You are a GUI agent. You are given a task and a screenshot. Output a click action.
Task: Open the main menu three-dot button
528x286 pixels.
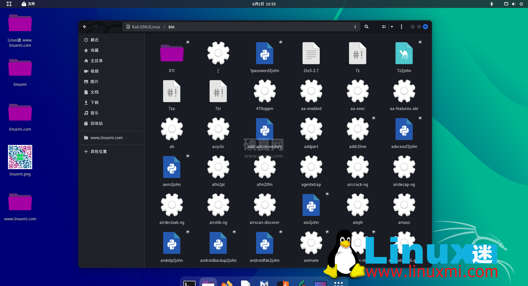click(x=402, y=27)
